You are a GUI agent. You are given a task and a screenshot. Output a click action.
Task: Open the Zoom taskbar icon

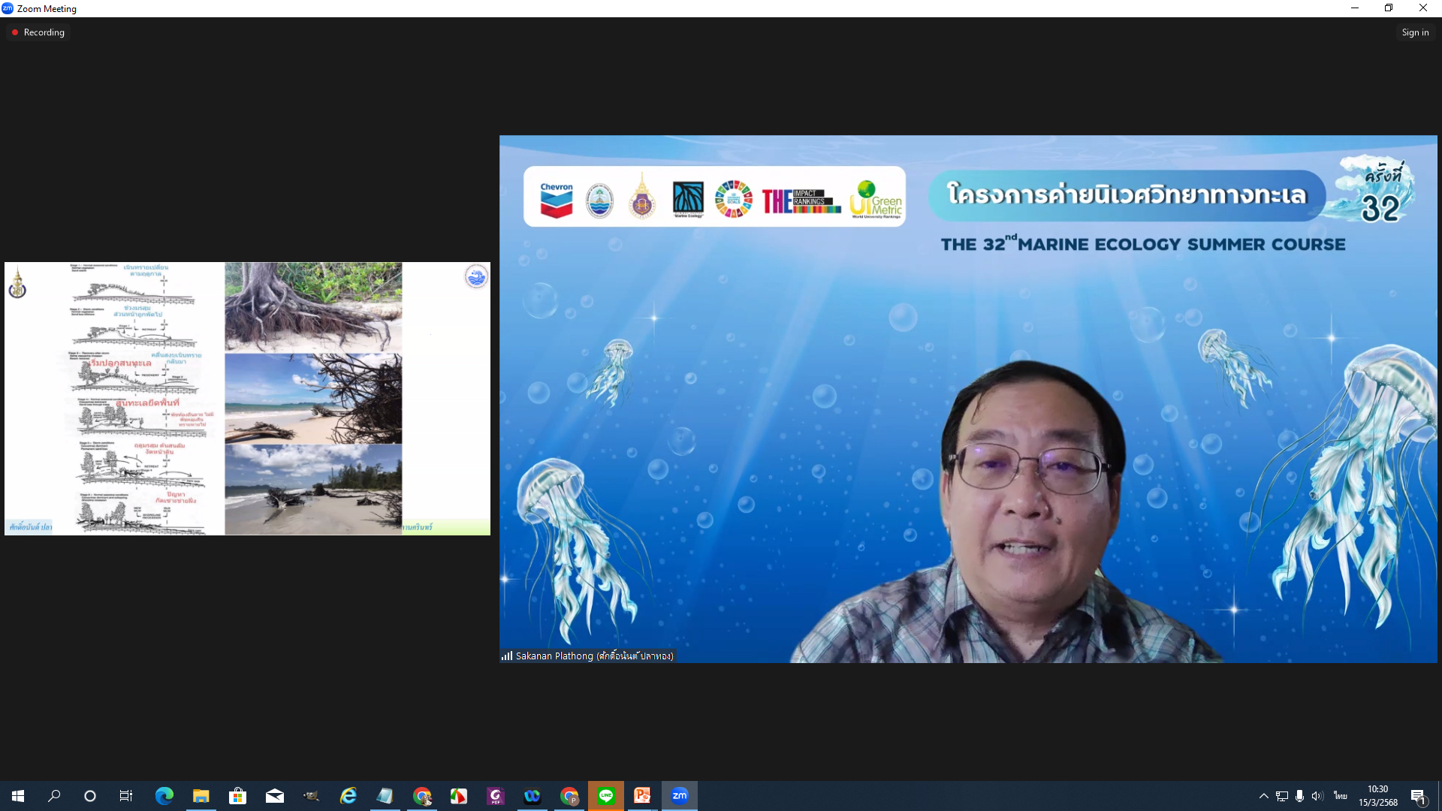(x=679, y=796)
